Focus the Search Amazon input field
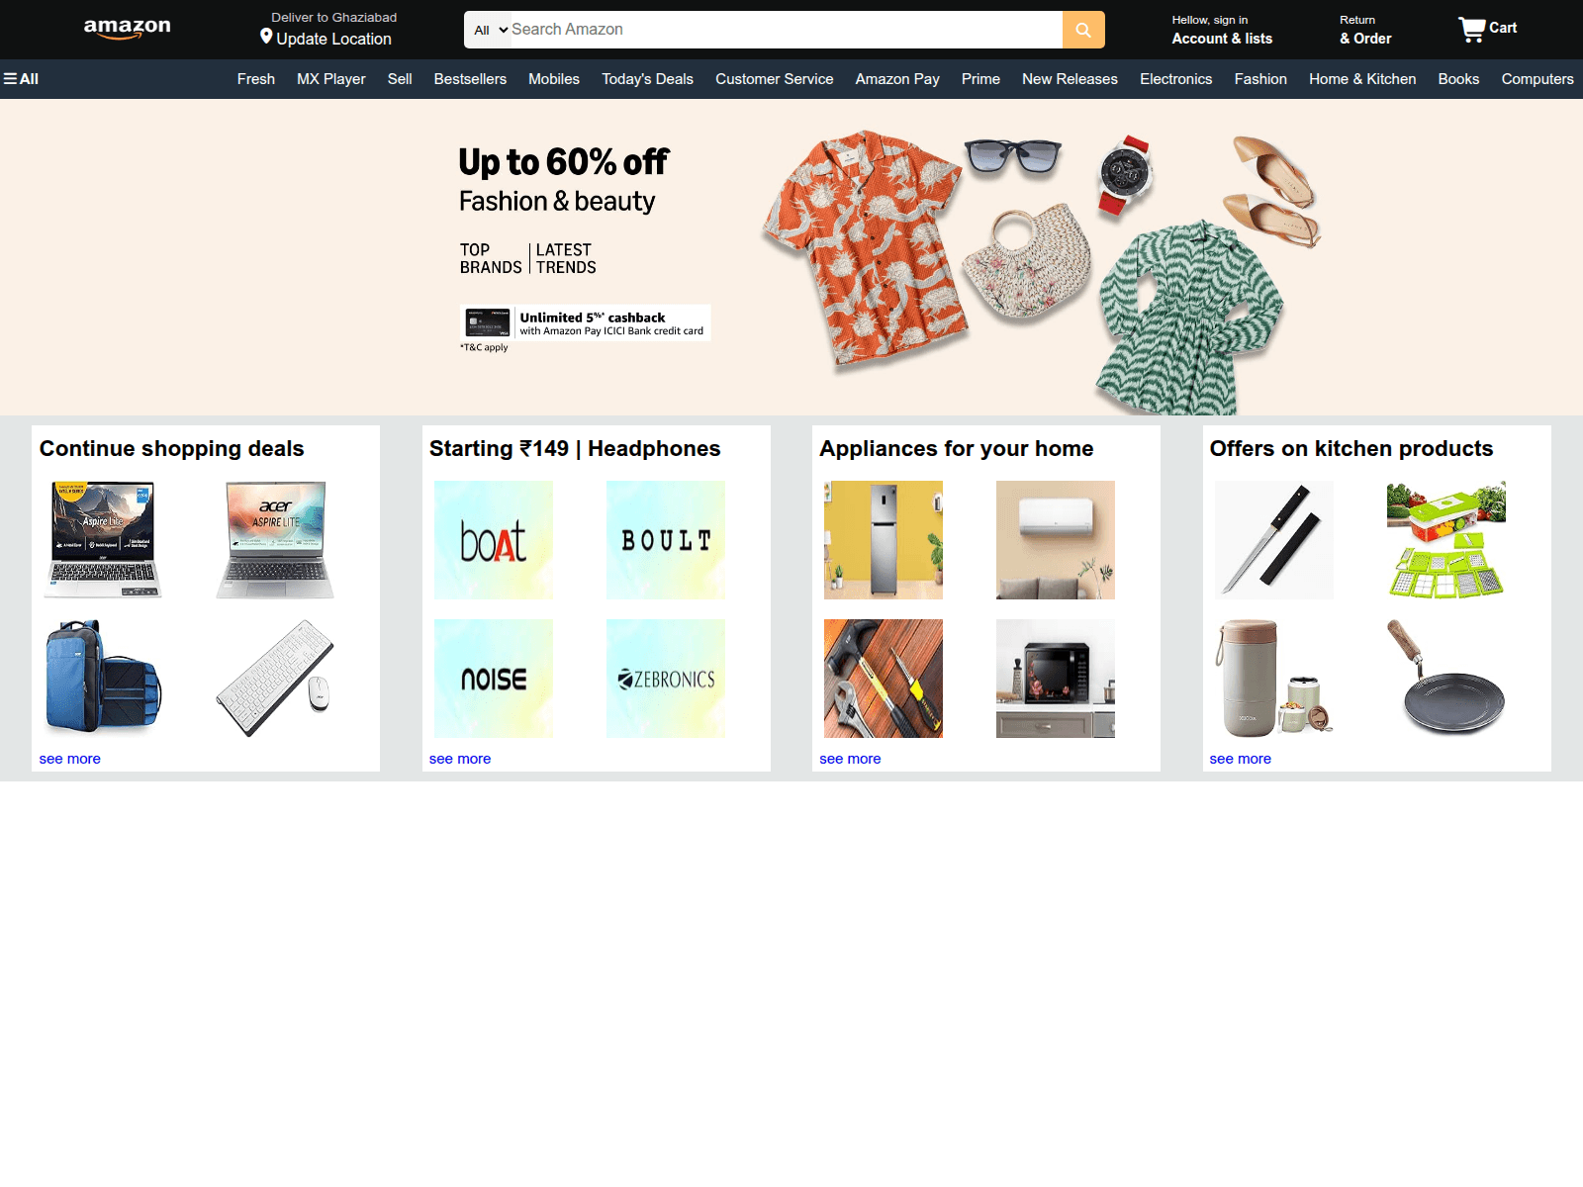Screen dimensions: 1583x1187 pyautogui.click(x=787, y=30)
